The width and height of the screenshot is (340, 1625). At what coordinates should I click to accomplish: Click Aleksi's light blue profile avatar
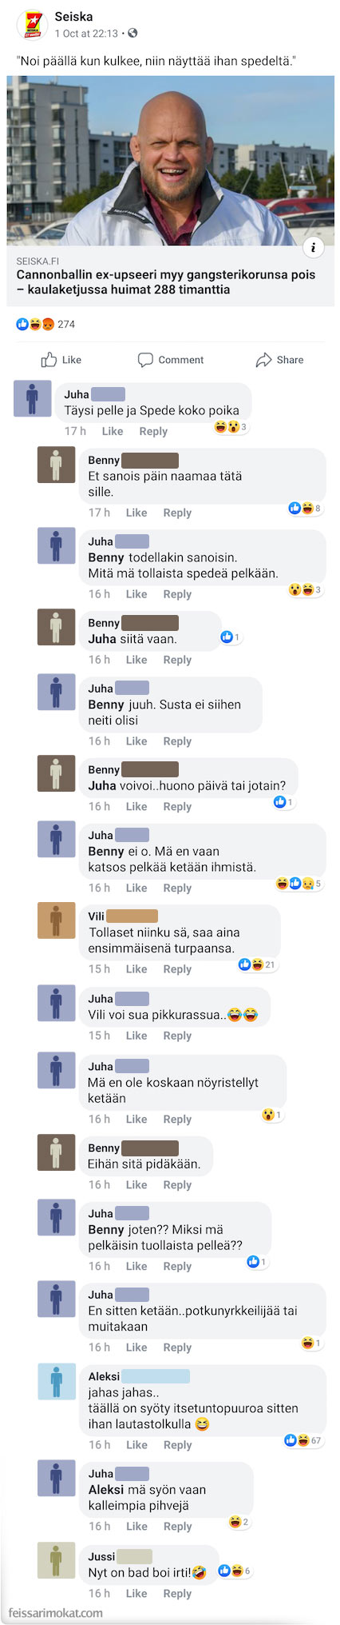[56, 1381]
